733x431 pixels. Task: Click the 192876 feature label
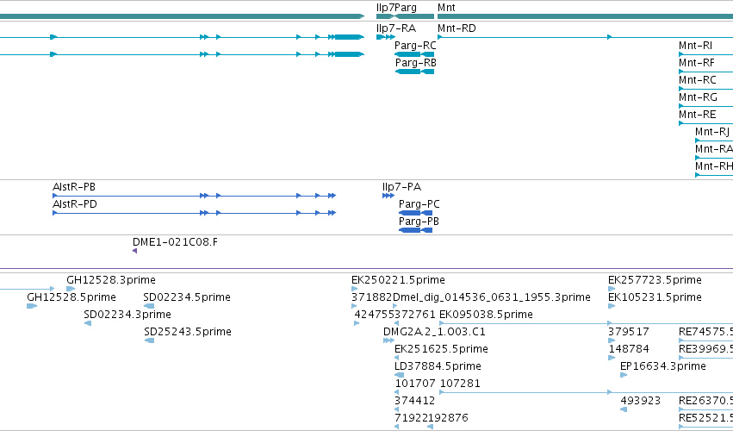pyautogui.click(x=448, y=418)
